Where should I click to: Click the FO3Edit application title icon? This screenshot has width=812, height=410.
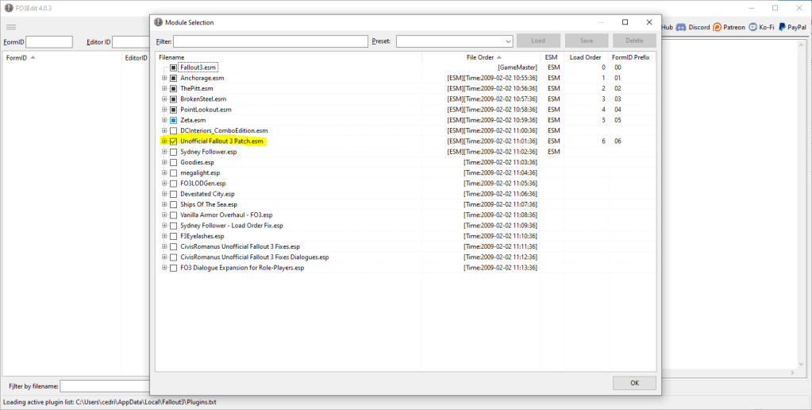pos(9,8)
